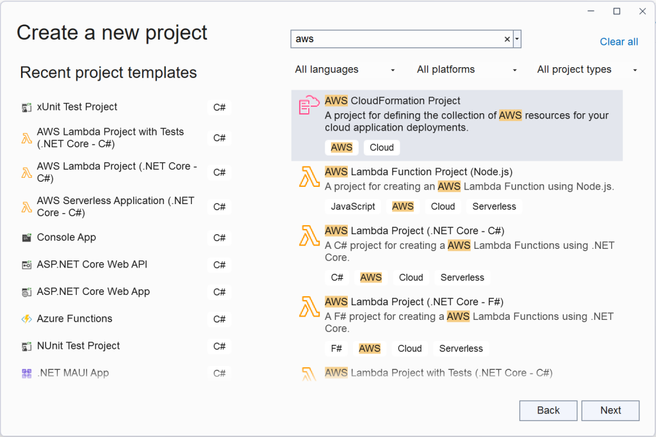The width and height of the screenshot is (656, 437).
Task: Open the search history dropdown arrow
Action: [517, 39]
